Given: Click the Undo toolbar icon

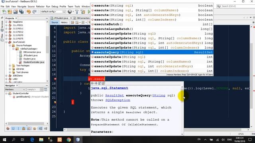Looking at the screenshot, I should pos(29,12).
